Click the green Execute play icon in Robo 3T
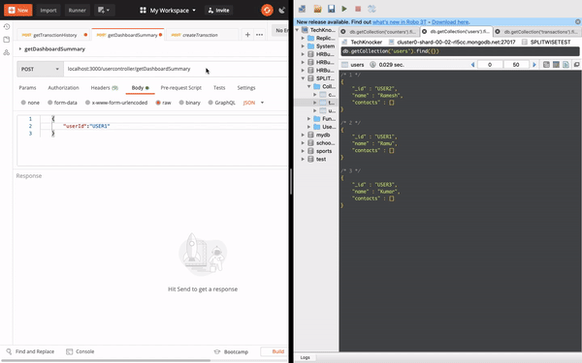Screen dimensions: 582x363 (x=344, y=9)
